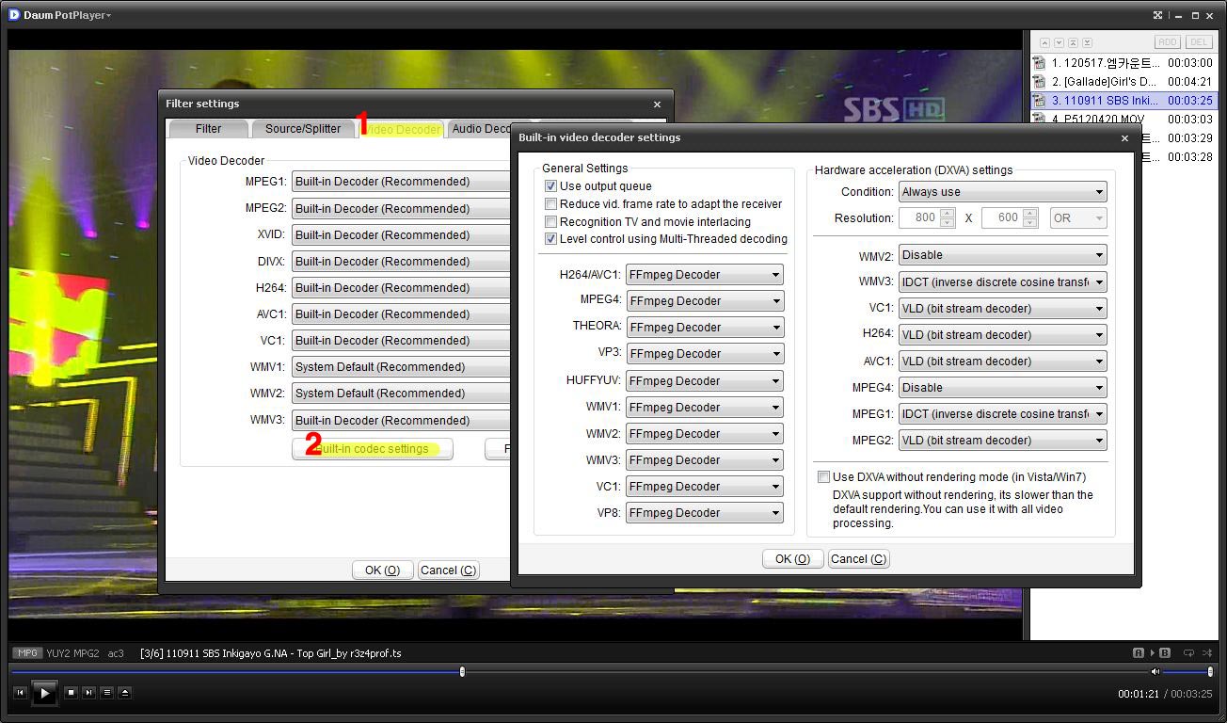Click Cancel in Filter settings dialog
The image size is (1227, 723).
point(448,570)
